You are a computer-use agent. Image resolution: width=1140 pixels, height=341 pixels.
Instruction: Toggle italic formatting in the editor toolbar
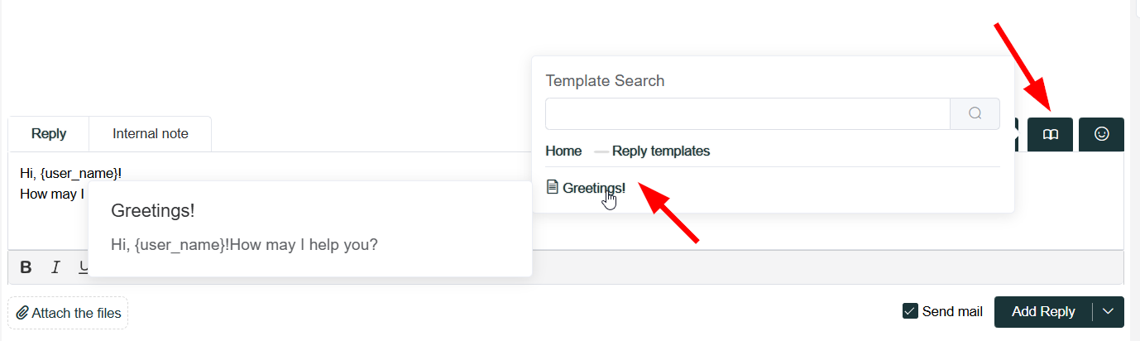click(x=55, y=267)
